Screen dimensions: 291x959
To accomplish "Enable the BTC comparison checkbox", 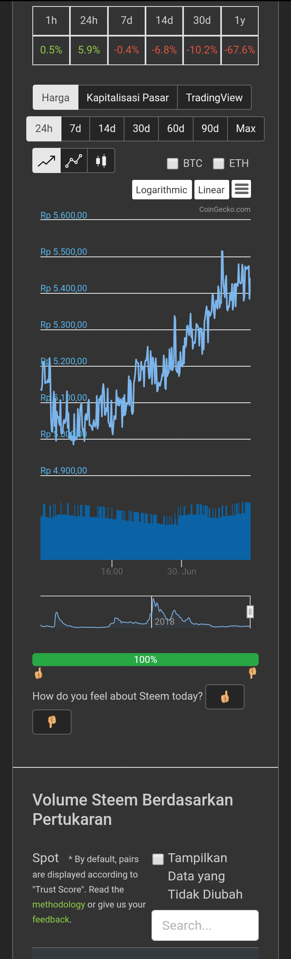I will coord(173,163).
